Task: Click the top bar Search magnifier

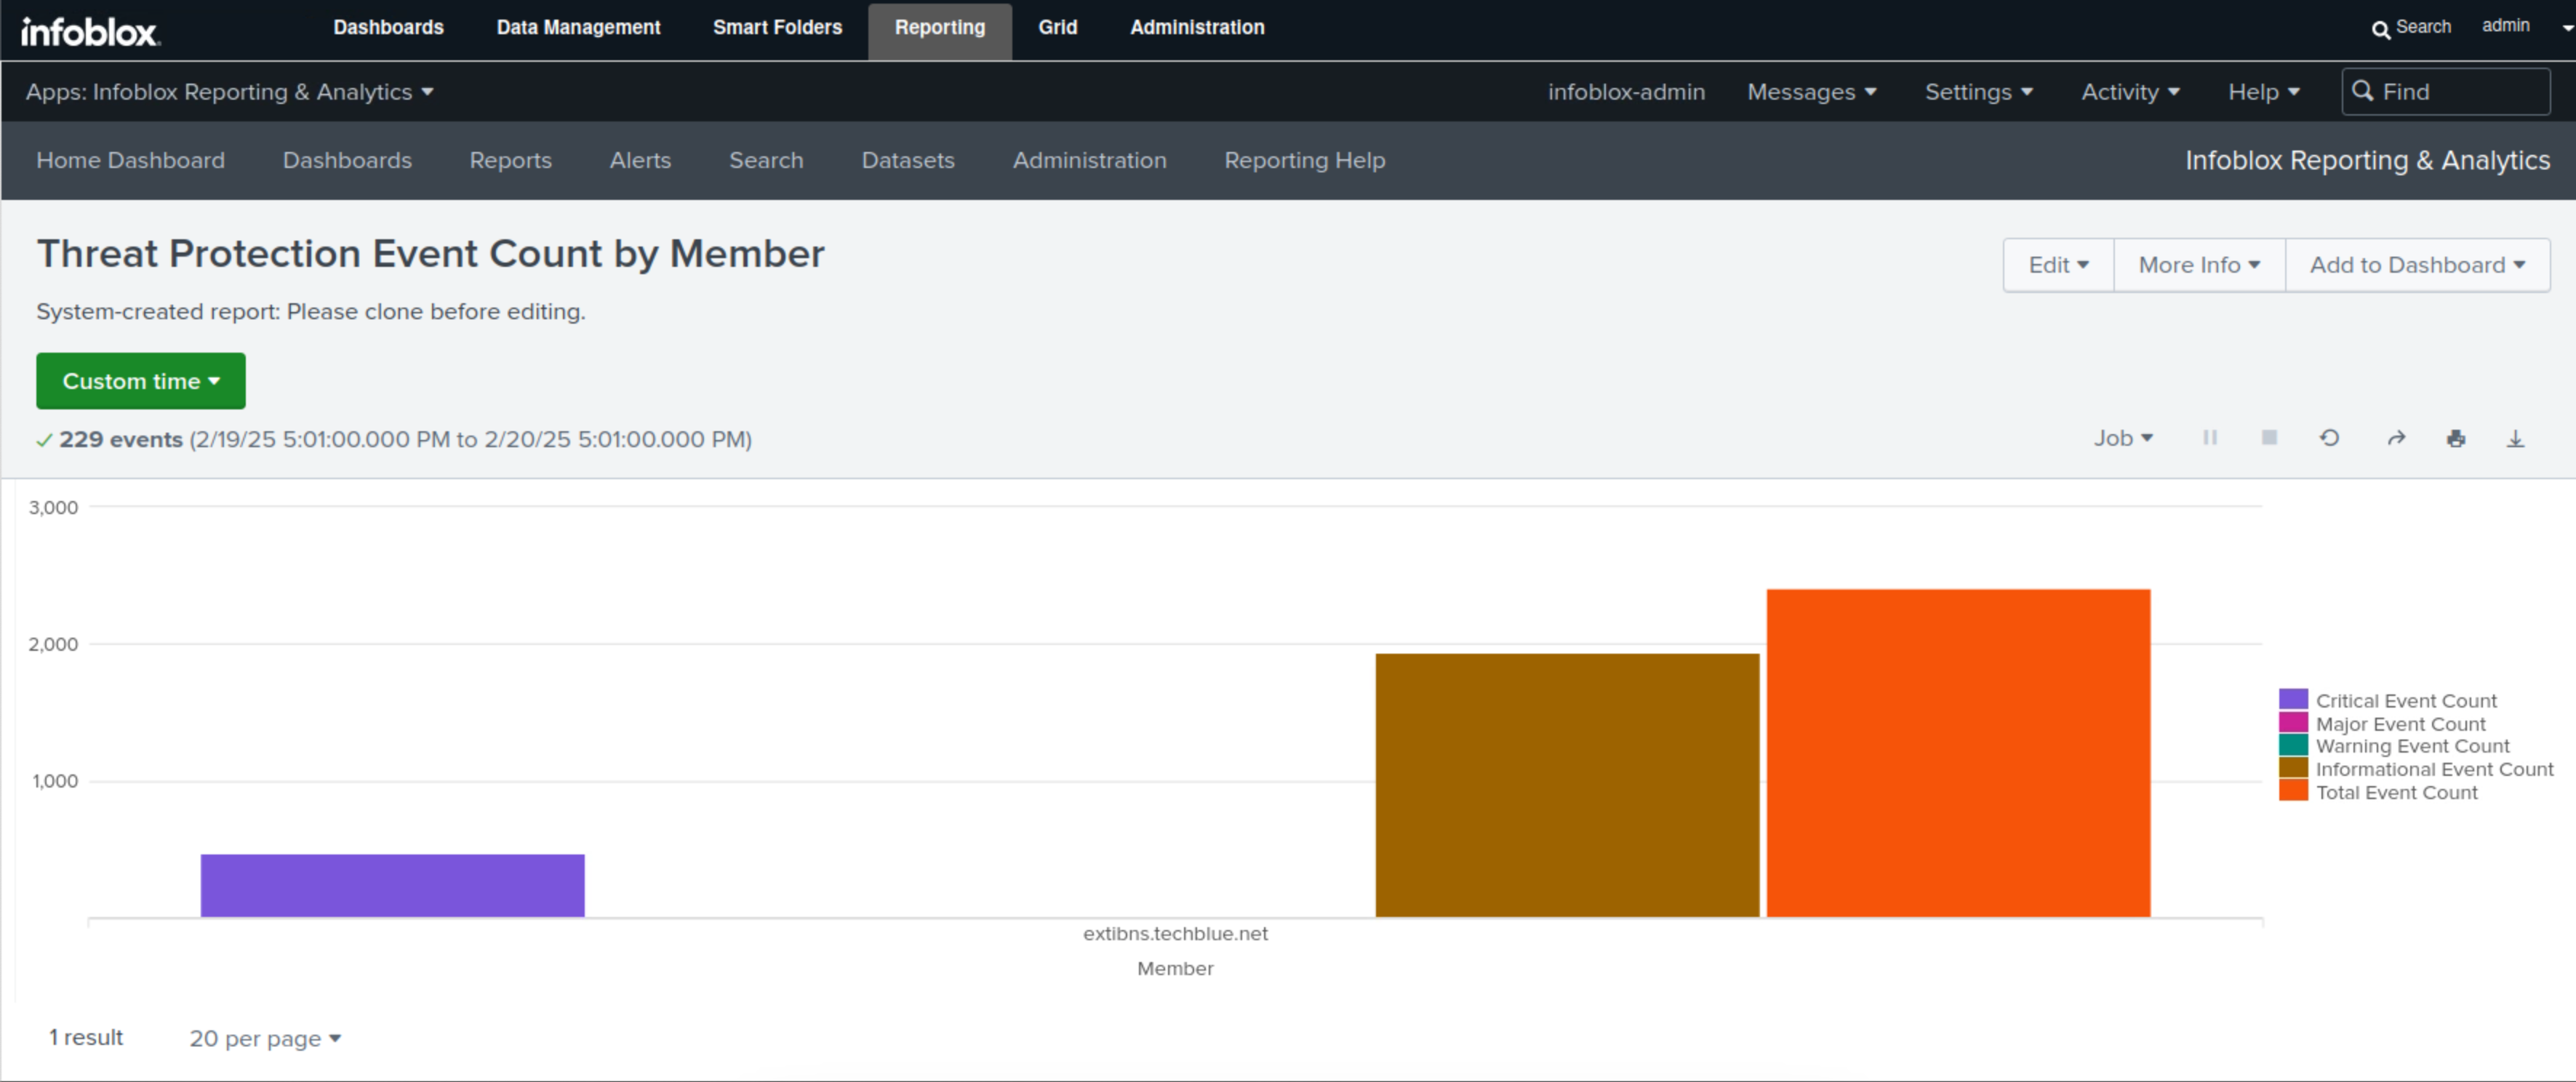Action: point(2380,29)
